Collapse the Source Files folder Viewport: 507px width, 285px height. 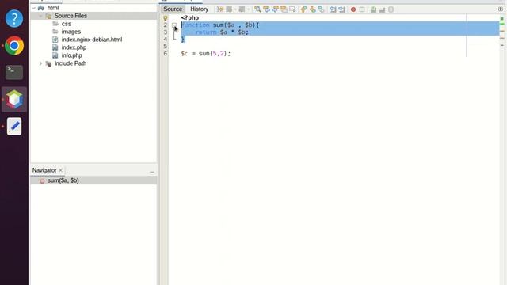[40, 16]
